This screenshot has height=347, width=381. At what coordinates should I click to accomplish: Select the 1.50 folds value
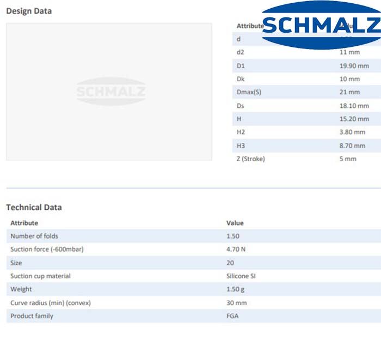pos(233,236)
